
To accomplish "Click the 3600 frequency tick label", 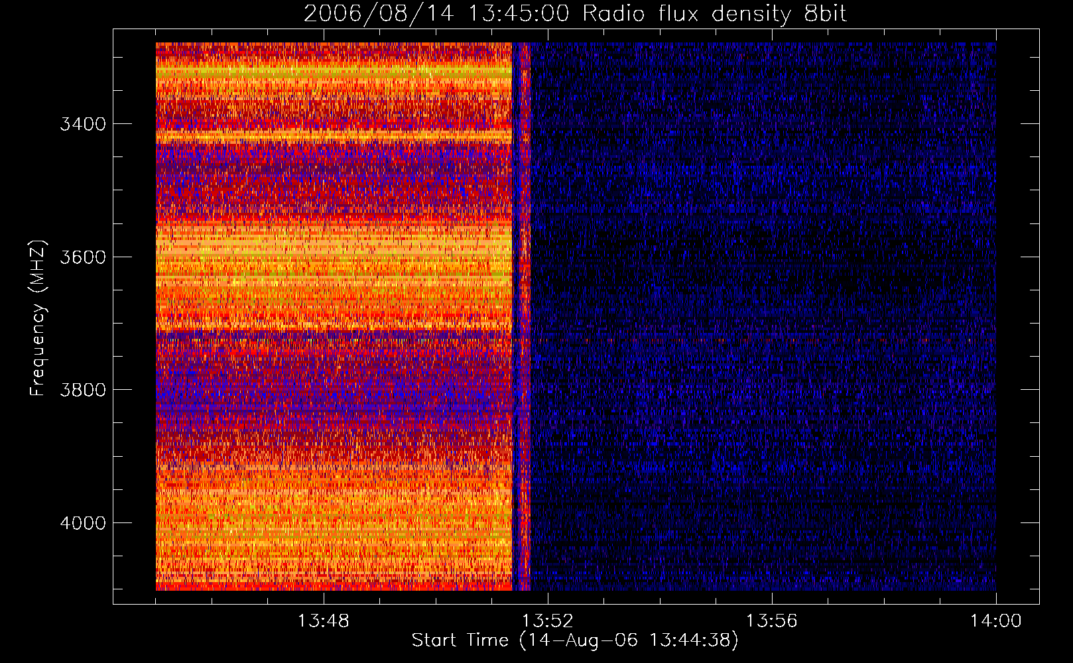I will 83,257.
